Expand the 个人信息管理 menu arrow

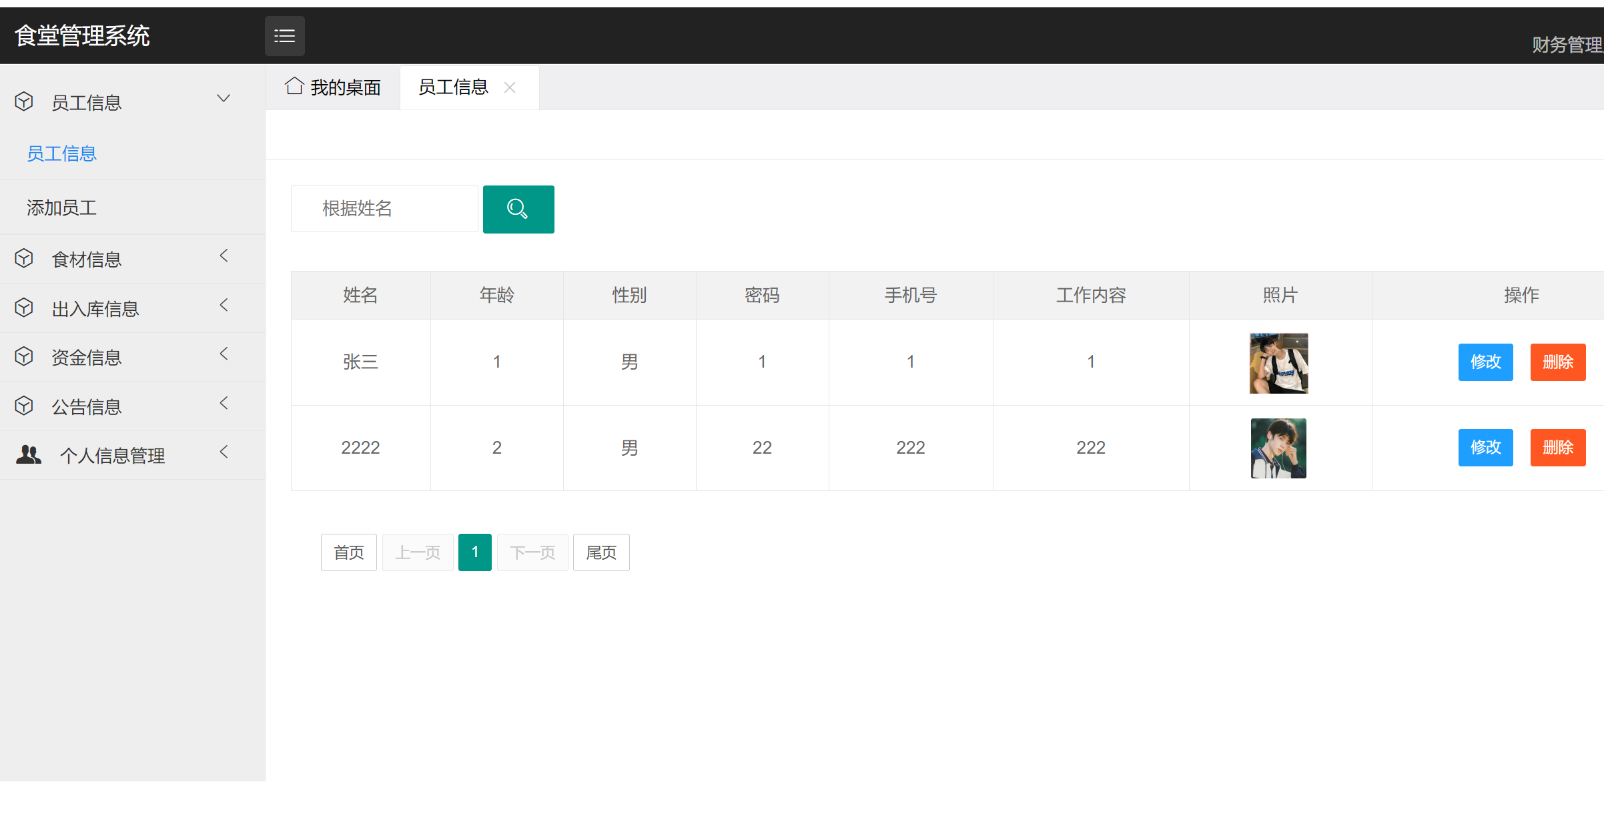[224, 452]
